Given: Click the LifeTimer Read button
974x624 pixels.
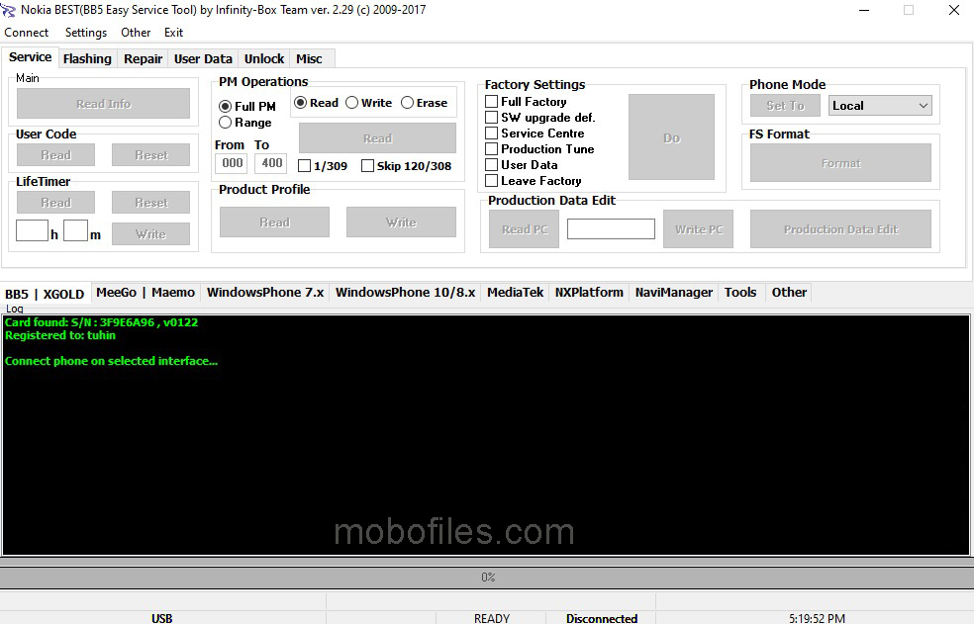Looking at the screenshot, I should (55, 203).
